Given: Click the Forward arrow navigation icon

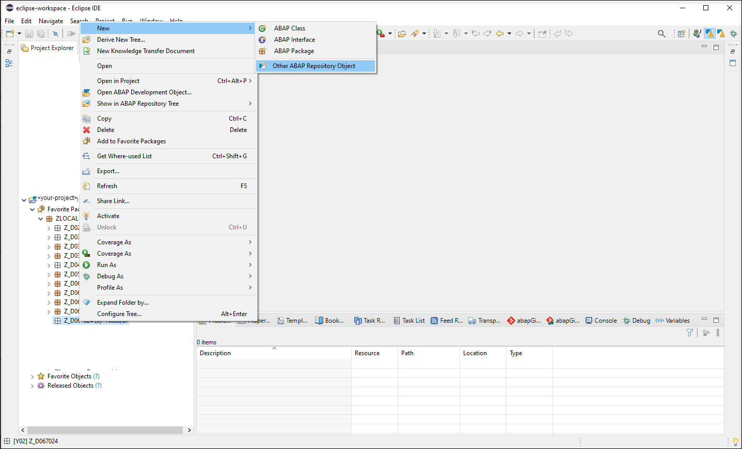Looking at the screenshot, I should [x=519, y=34].
